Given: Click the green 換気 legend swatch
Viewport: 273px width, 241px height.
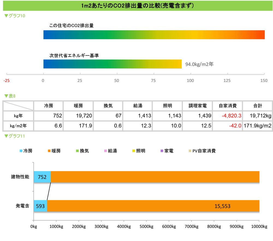Looking at the screenshot, I should [x=77, y=151].
